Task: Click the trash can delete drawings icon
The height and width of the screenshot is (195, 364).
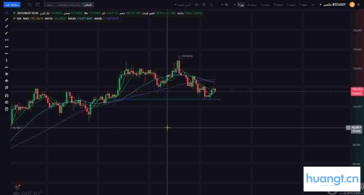Action: click(6, 109)
